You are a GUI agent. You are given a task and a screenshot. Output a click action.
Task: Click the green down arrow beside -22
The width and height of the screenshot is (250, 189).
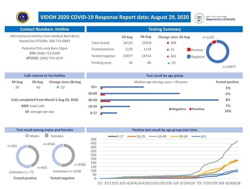click(x=58, y=87)
